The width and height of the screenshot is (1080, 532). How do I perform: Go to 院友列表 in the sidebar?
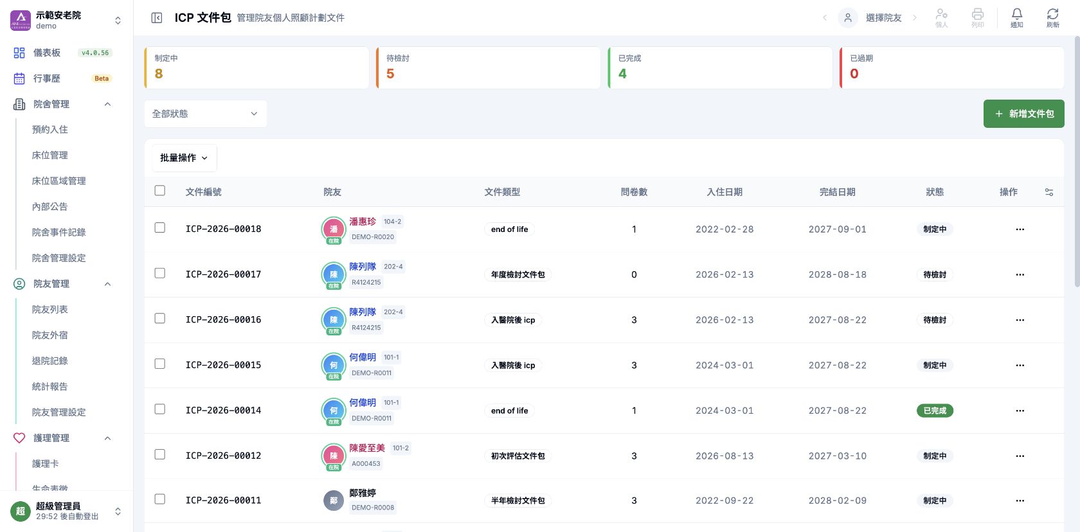click(x=50, y=310)
